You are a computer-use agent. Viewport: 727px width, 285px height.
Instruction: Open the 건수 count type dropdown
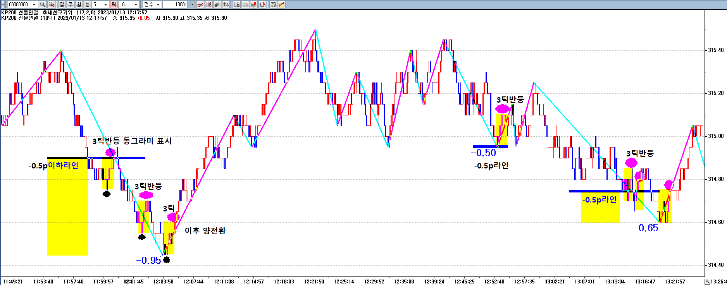(158, 5)
